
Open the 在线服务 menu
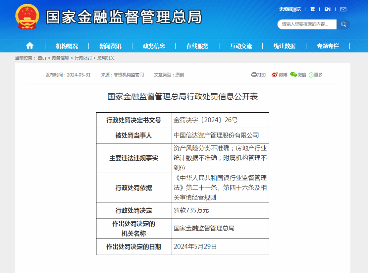pos(197,46)
